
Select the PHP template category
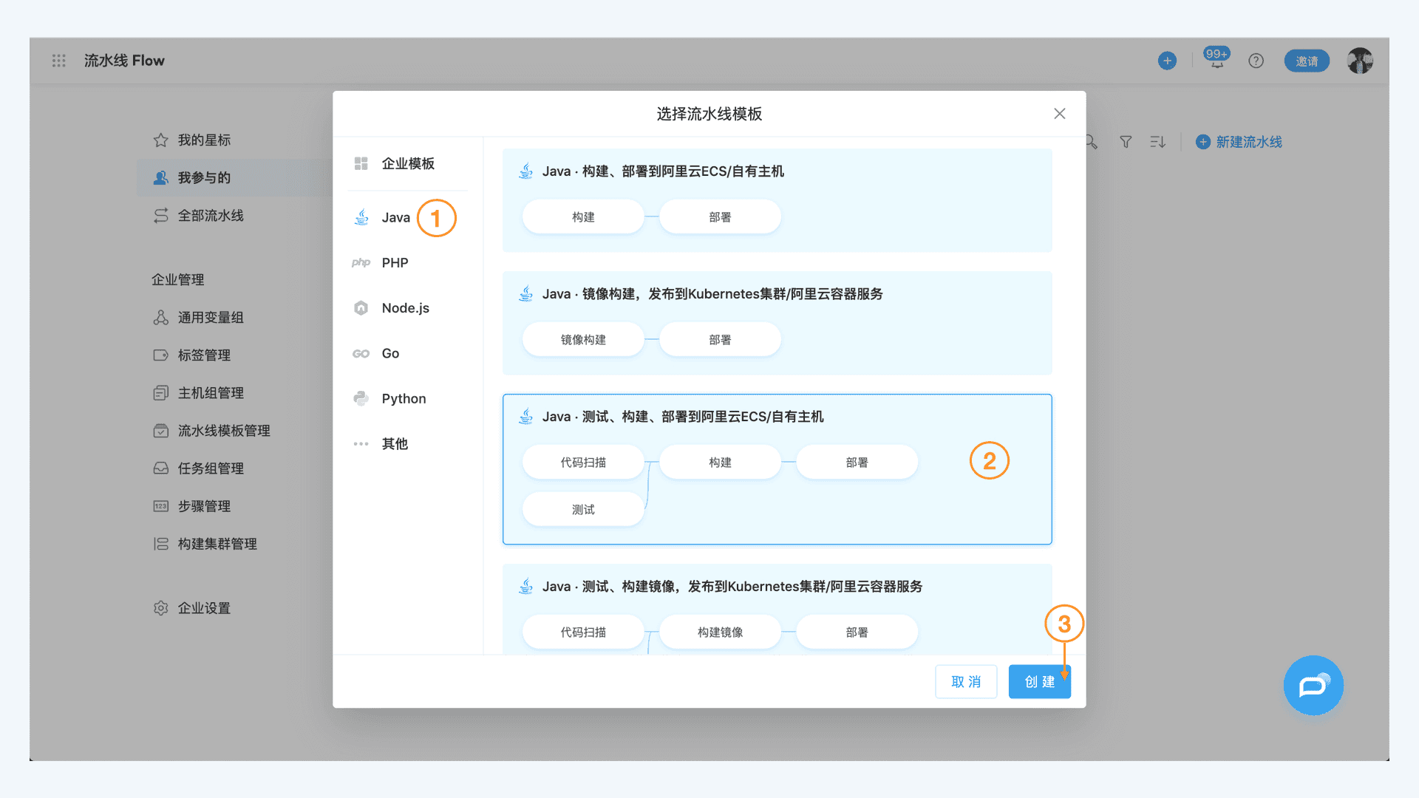[395, 263]
